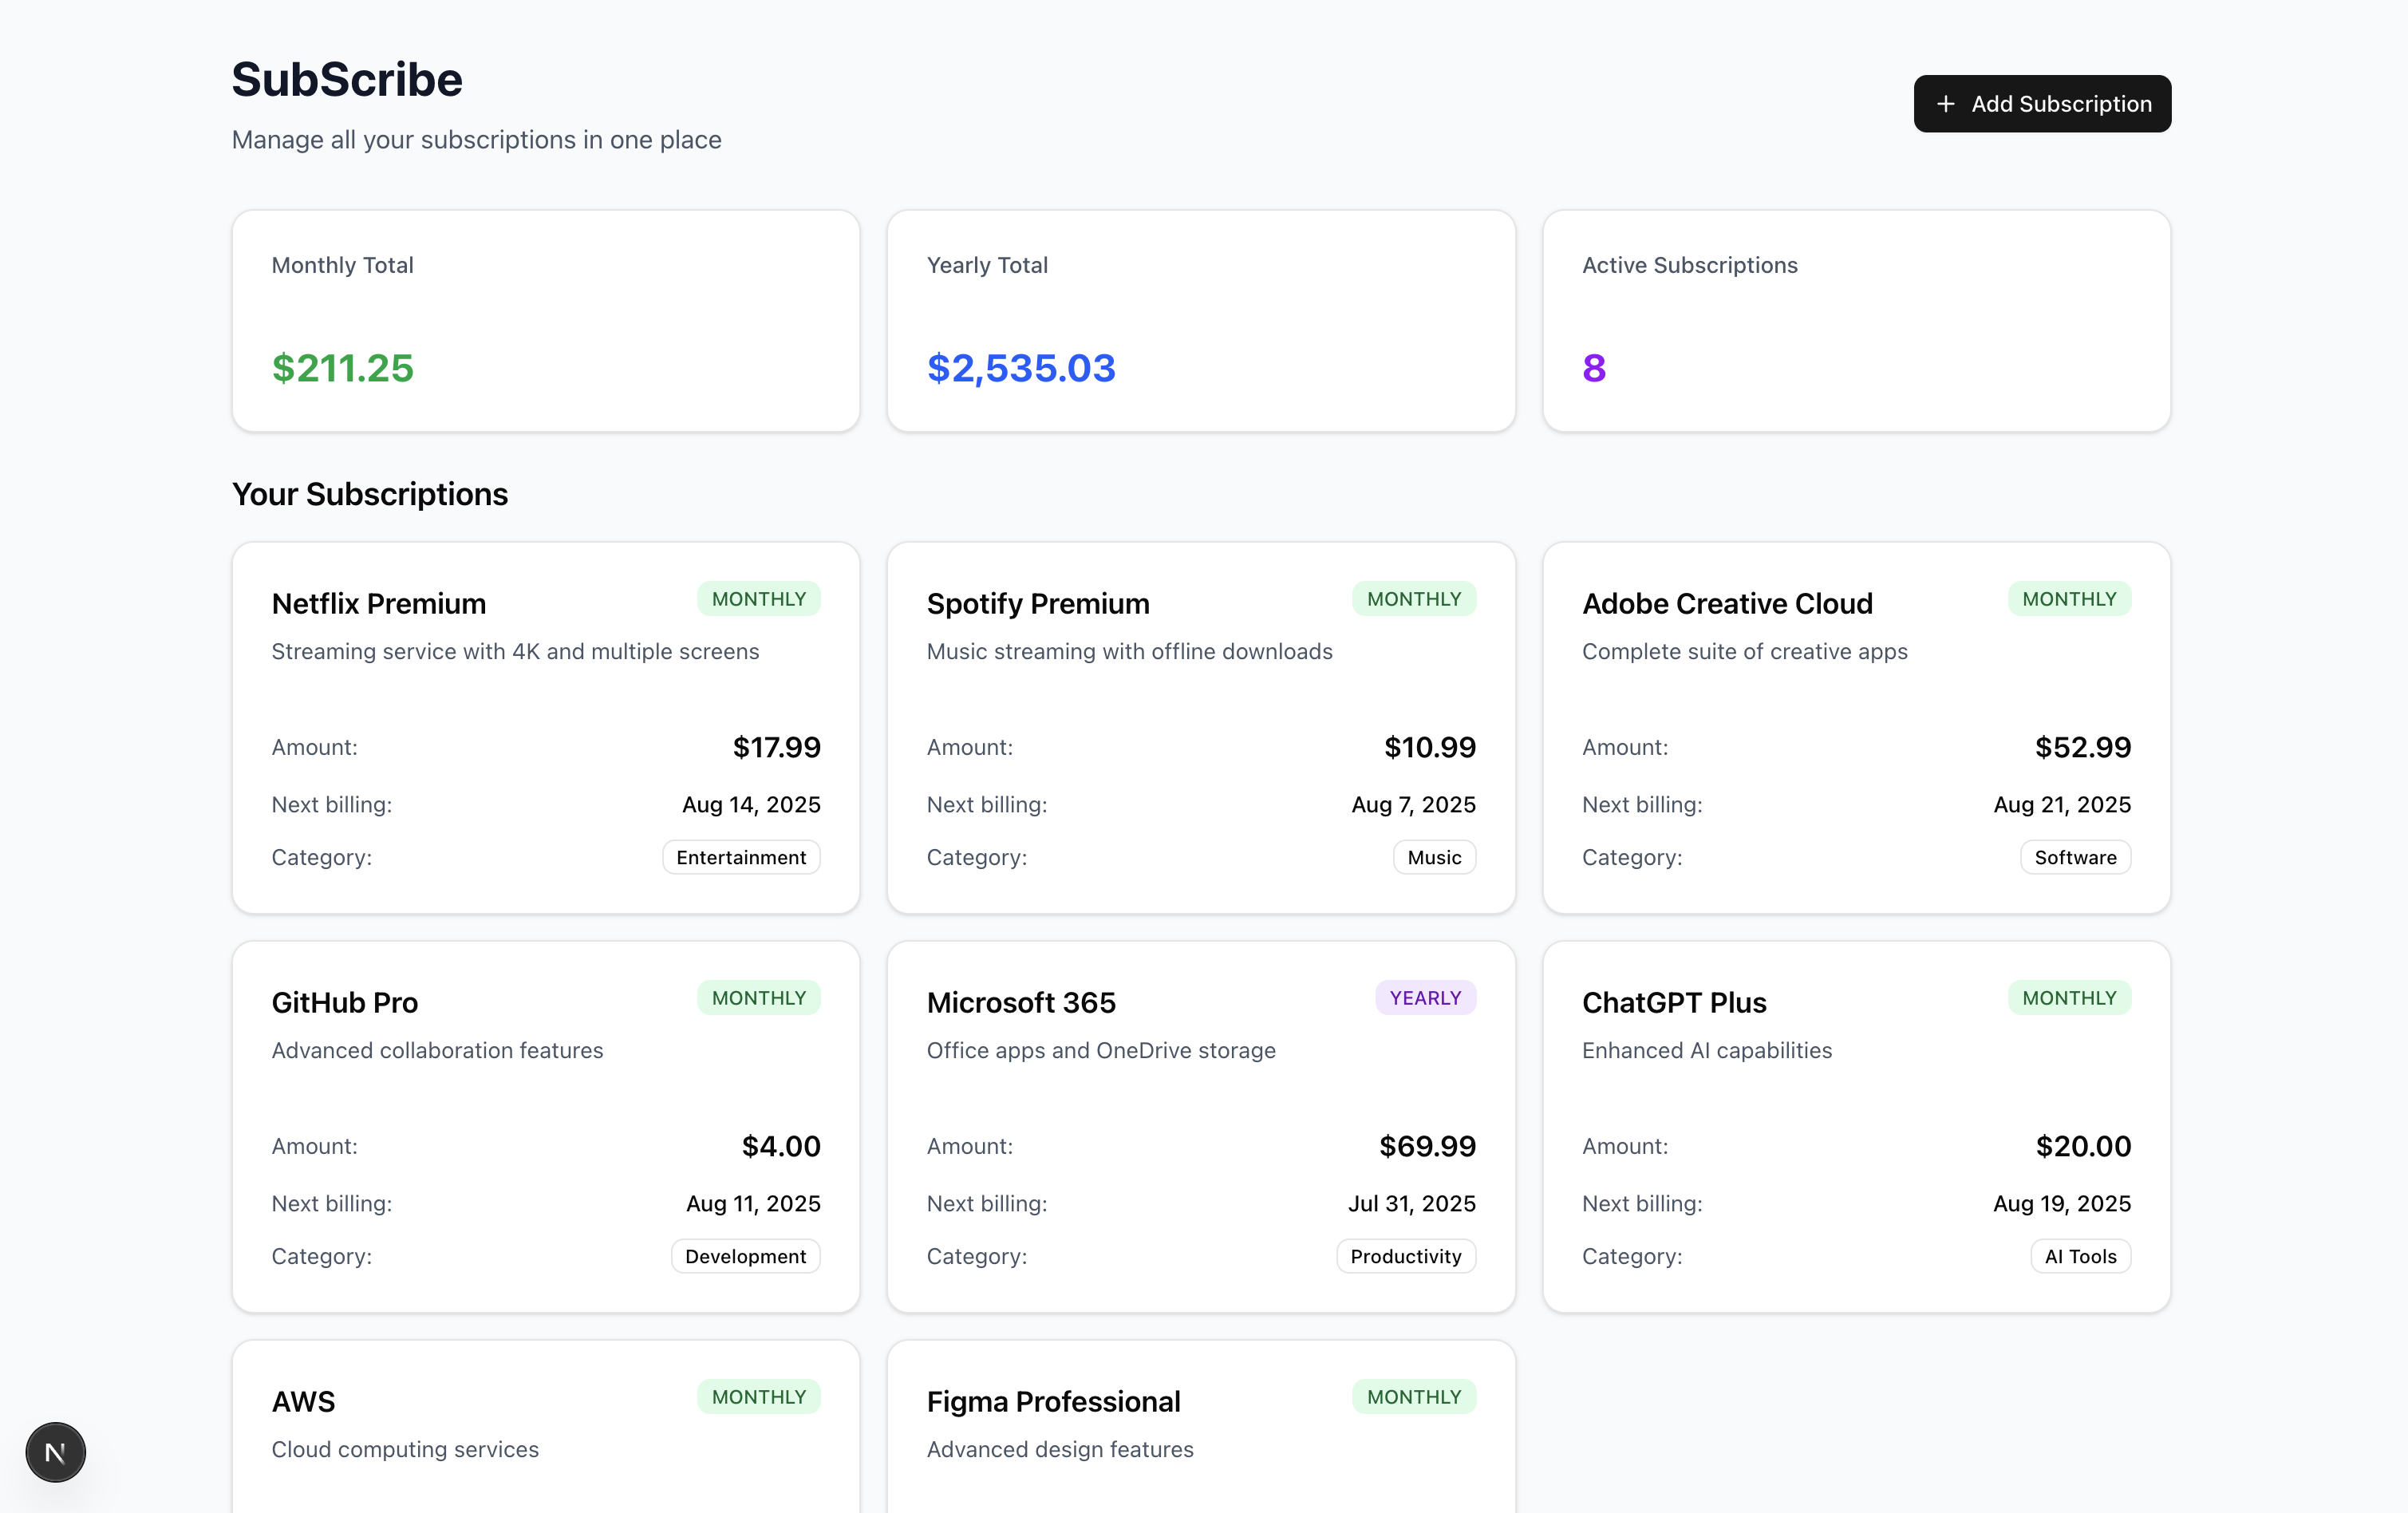Click the MONTHLY badge on AWS
The image size is (2408, 1513).
point(759,1397)
